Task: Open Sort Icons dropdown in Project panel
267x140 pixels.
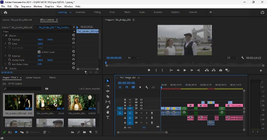Action: (46, 132)
